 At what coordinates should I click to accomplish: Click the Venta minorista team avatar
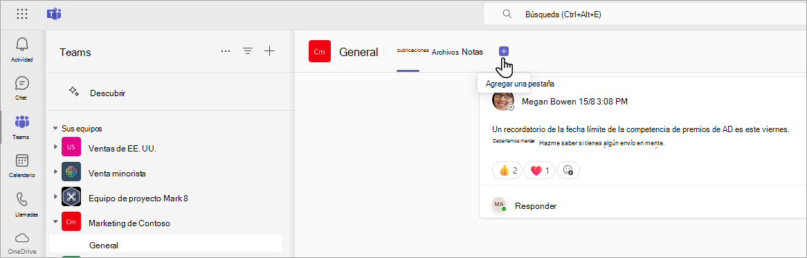(x=71, y=172)
